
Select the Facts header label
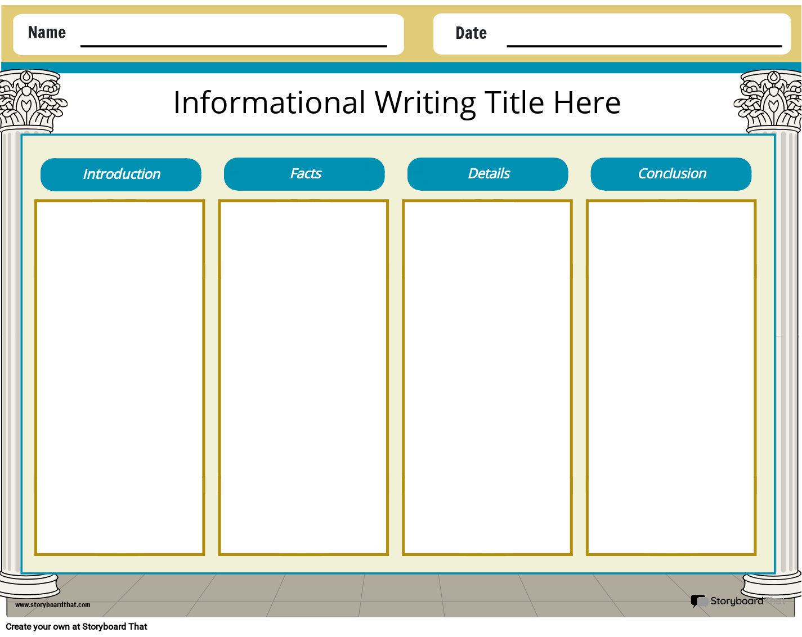[x=304, y=174]
